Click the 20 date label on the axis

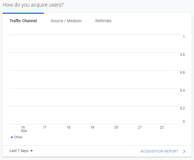click(116, 127)
